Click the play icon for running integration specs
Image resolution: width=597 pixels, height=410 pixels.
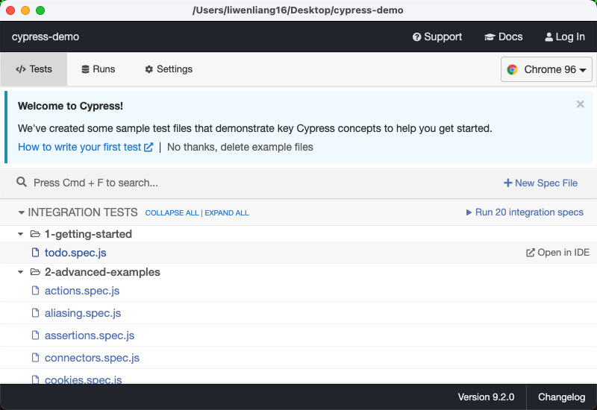point(469,212)
